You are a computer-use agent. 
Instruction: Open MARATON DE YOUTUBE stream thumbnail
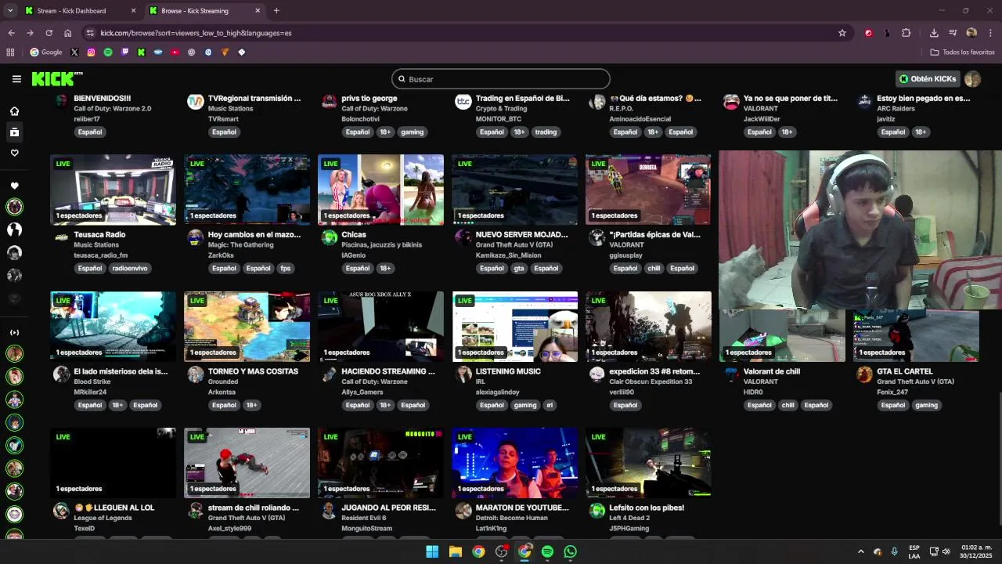514,463
